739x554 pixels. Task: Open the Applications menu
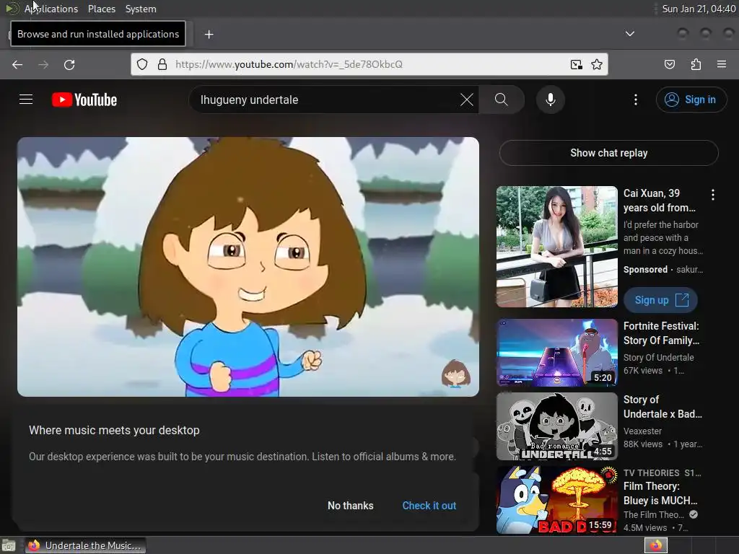pos(51,9)
